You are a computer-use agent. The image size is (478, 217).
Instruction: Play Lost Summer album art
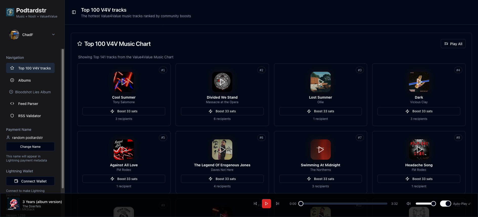(321, 82)
